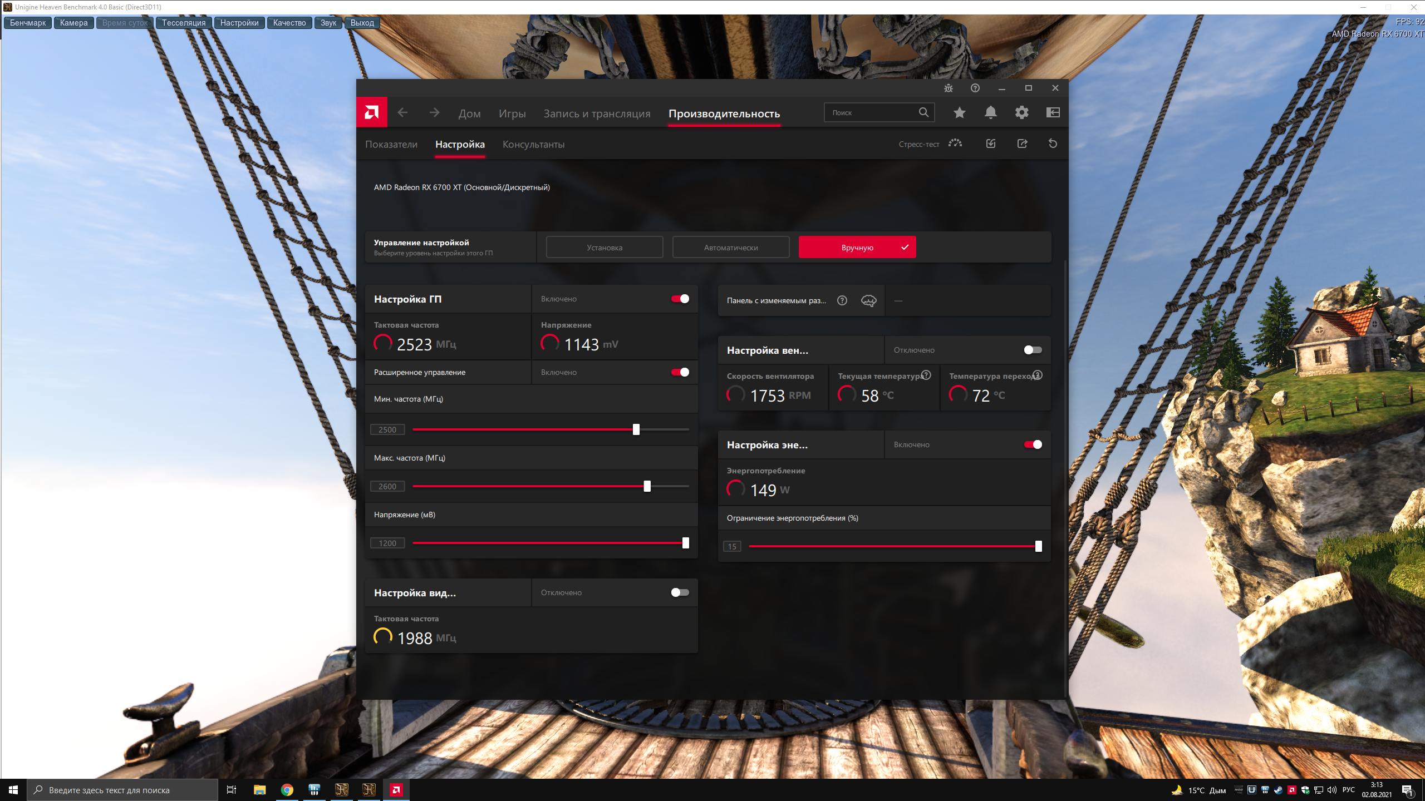Click the help question mark in title bar
Screen dimensions: 1425x801
[x=975, y=88]
